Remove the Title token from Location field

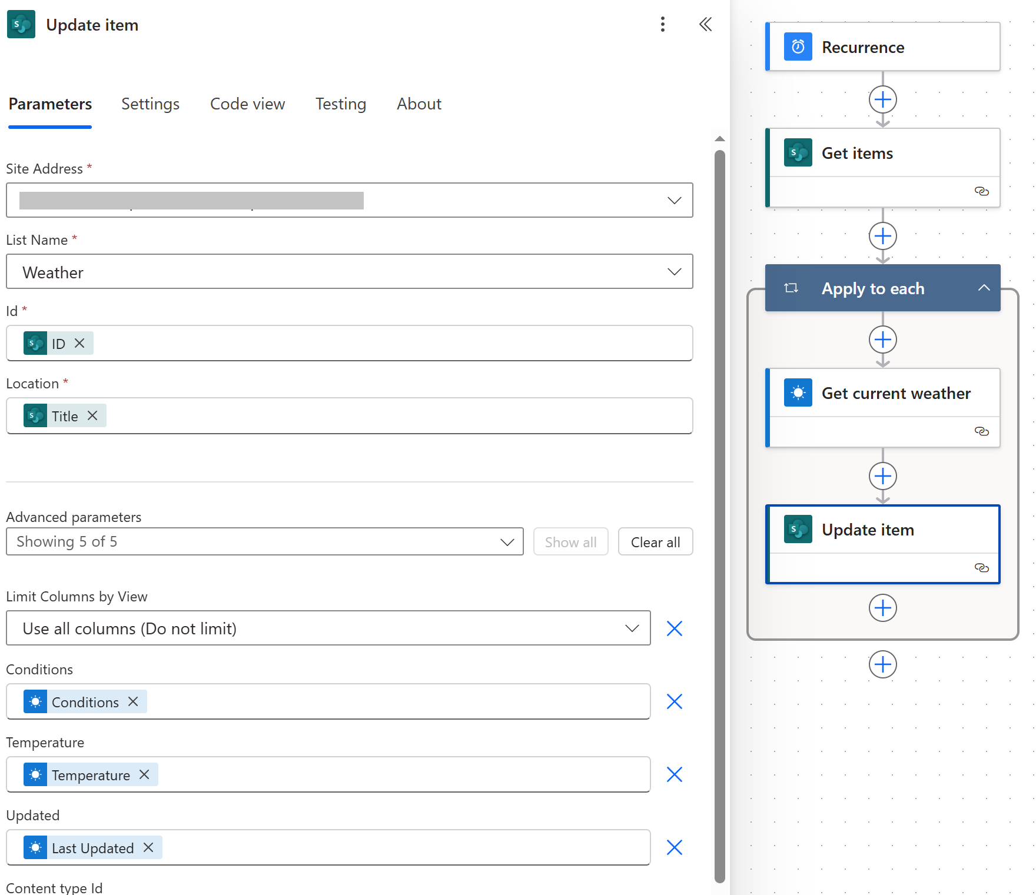click(x=92, y=415)
